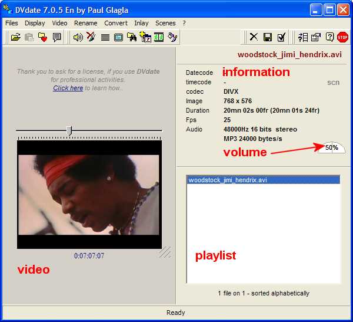The width and height of the screenshot is (353, 322).
Task: Click the video position slider handle
Action: click(x=69, y=131)
